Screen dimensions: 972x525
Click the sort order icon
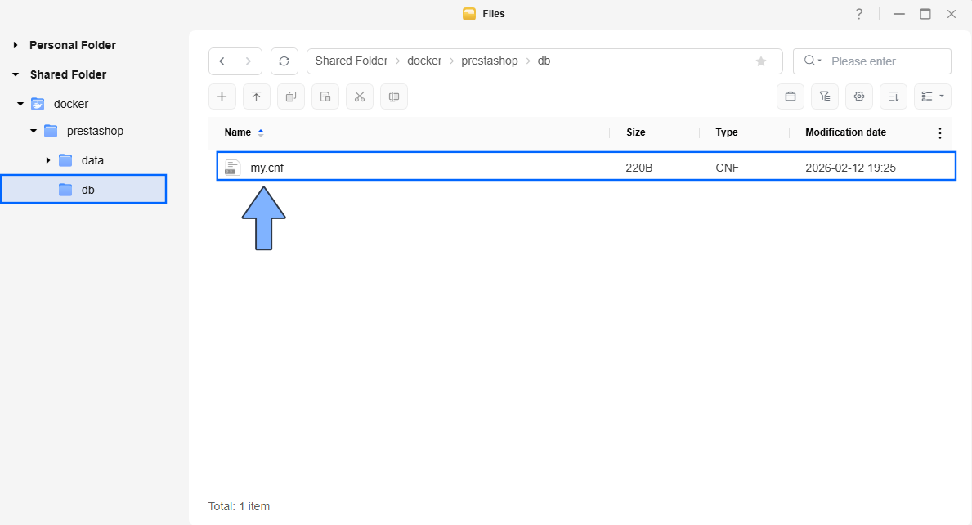tap(894, 96)
